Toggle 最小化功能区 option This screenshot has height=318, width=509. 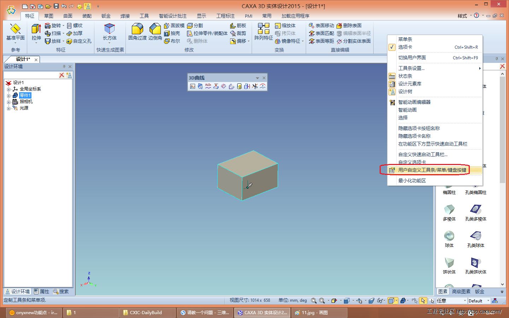click(435, 181)
